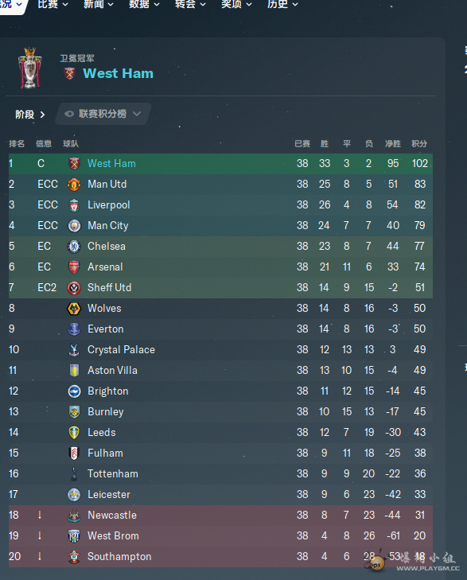This screenshot has height=580, width=467.
Task: Open the 数据 menu dropdown
Action: pos(144,5)
